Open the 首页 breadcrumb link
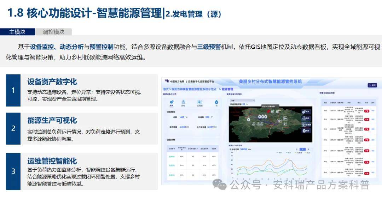Image resolution: width=382 pixels, height=200 pixels. pyautogui.click(x=166, y=90)
